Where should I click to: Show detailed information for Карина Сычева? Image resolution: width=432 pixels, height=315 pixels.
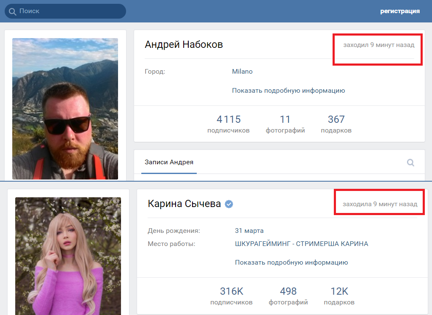[x=292, y=262]
